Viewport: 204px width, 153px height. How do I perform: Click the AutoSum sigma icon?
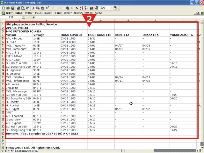pyautogui.click(x=72, y=8)
